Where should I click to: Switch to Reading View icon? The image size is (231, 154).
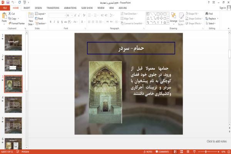[188, 152]
